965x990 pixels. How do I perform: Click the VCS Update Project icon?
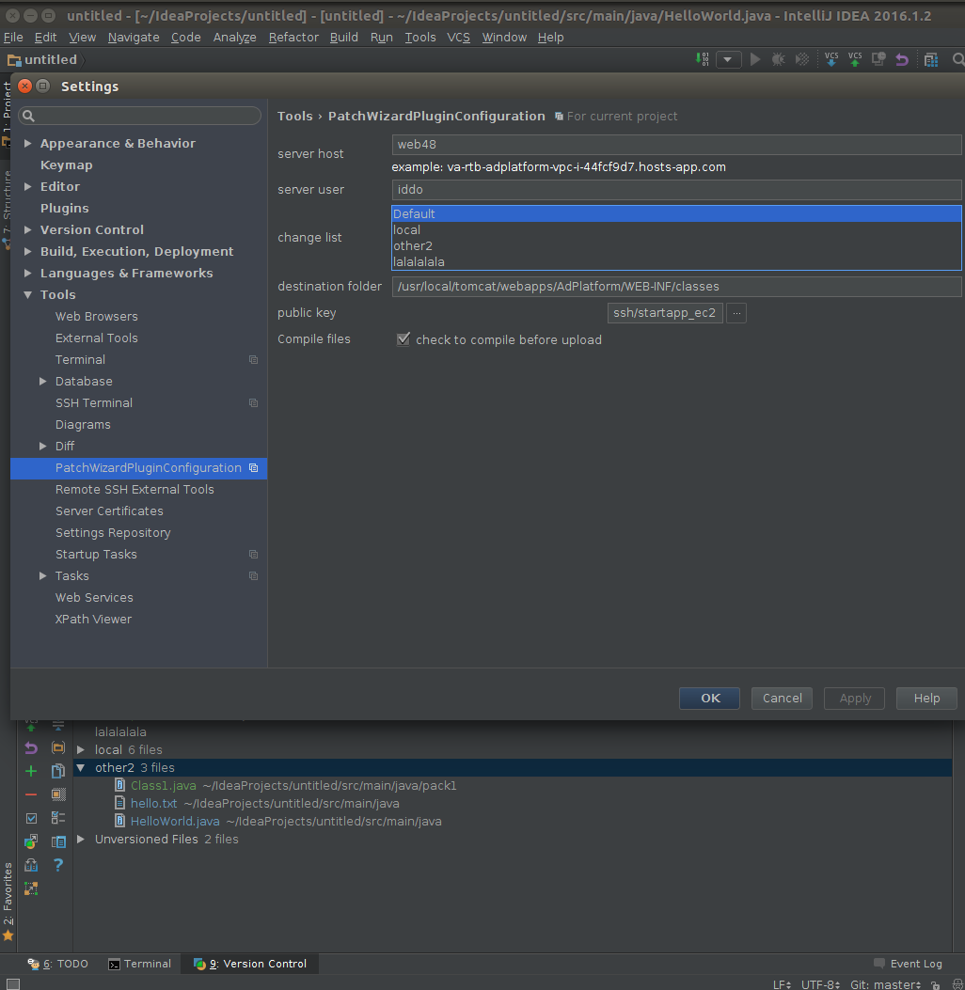click(831, 59)
